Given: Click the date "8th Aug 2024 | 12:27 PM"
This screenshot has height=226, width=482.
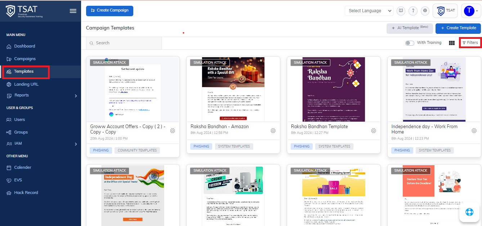Looking at the screenshot, I should coord(310,133).
